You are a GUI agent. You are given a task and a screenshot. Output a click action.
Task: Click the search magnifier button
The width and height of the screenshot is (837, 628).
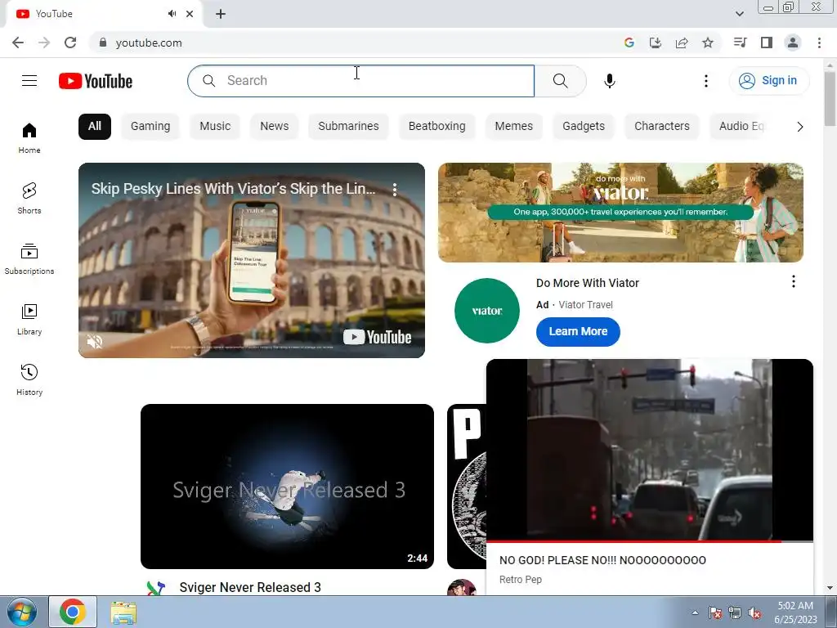pos(560,81)
